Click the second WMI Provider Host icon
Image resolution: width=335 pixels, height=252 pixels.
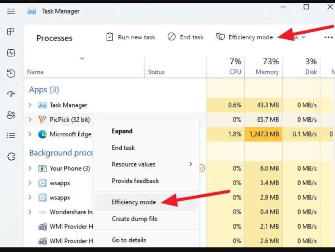point(42,241)
